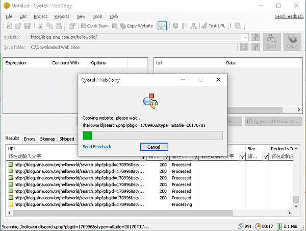
Task: Click the Quick Scan toolbar button
Action: (93, 26)
